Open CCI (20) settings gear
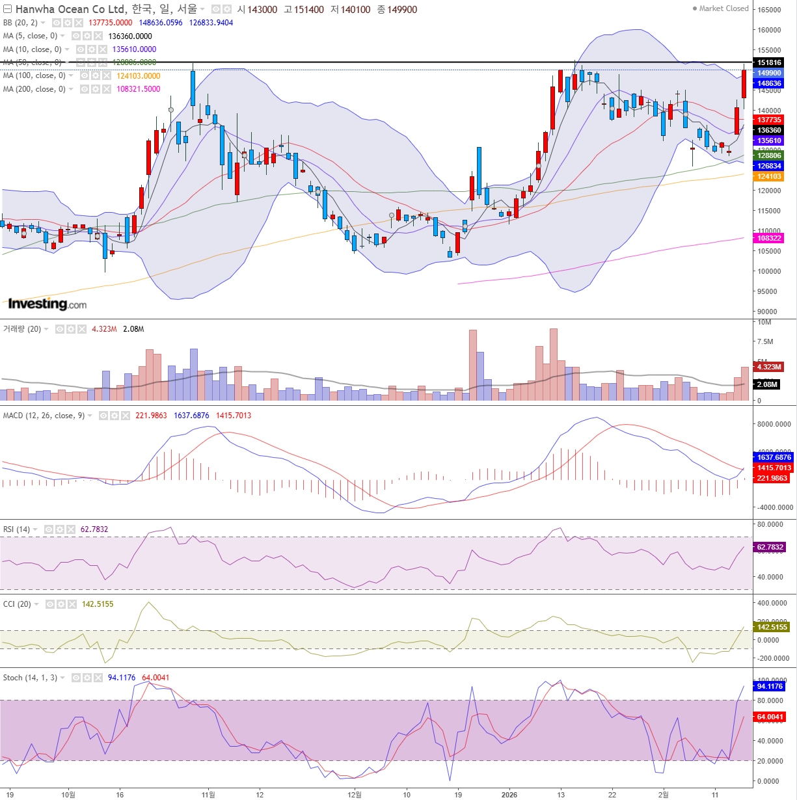Image resolution: width=797 pixels, height=800 pixels. (61, 604)
